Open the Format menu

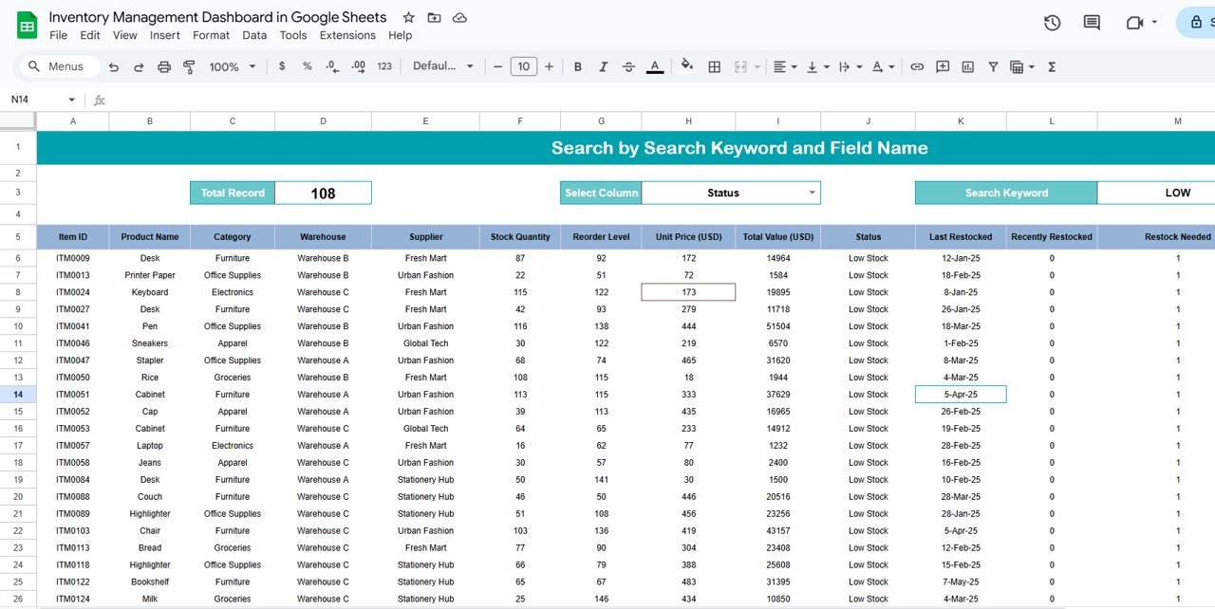point(211,35)
